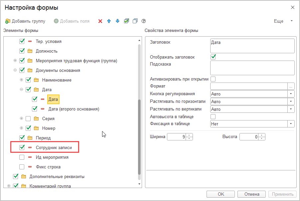Select the 'Должность' folder icon
This screenshot has width=300, height=201.
30,51
